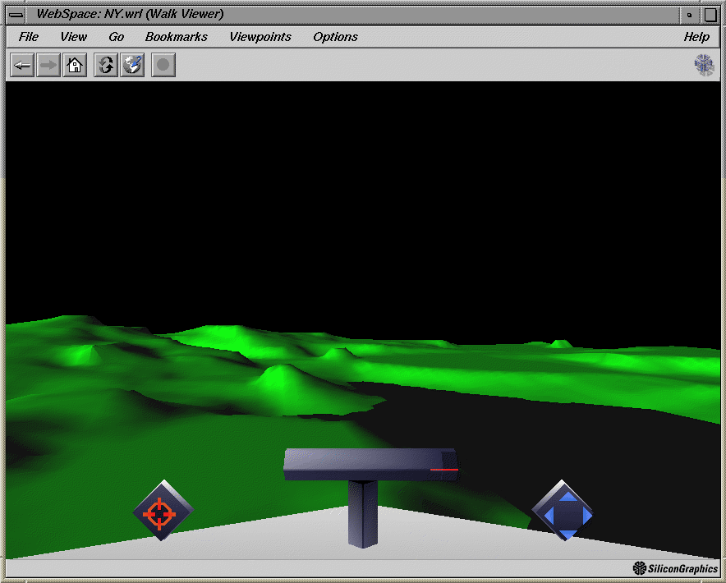Open the window menu button in title bar
Viewport: 726px width, 583px height.
[x=16, y=15]
